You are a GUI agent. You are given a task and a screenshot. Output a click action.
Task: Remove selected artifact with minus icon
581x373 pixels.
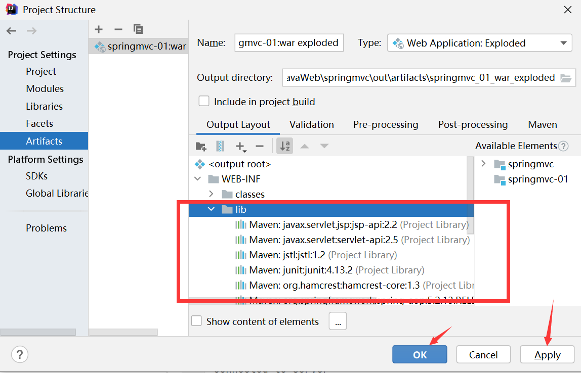pyautogui.click(x=118, y=29)
